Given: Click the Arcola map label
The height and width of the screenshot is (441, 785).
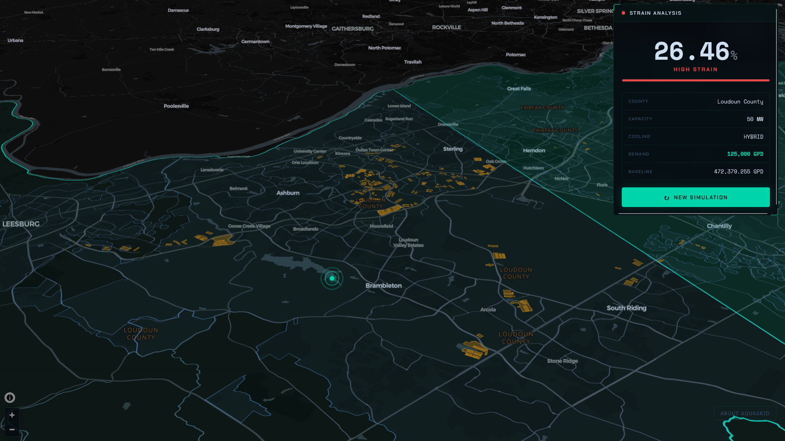Looking at the screenshot, I should click(488, 310).
